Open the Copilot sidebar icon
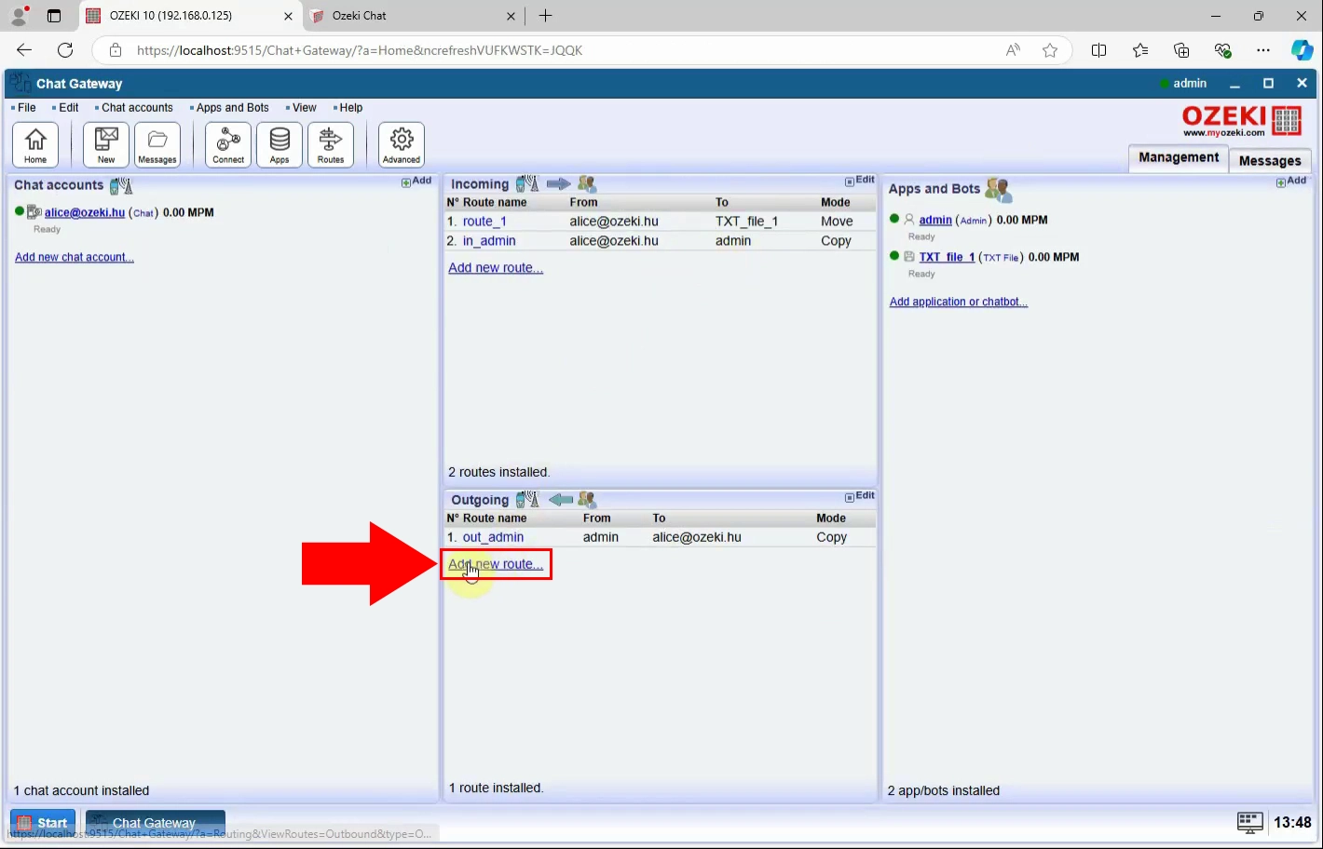The height and width of the screenshot is (849, 1323). pyautogui.click(x=1302, y=50)
